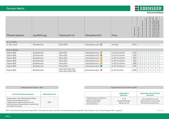Click the gebundene oder gemischte Bauweise header
The height and width of the screenshot is (119, 169).
pyautogui.click(x=150, y=94)
